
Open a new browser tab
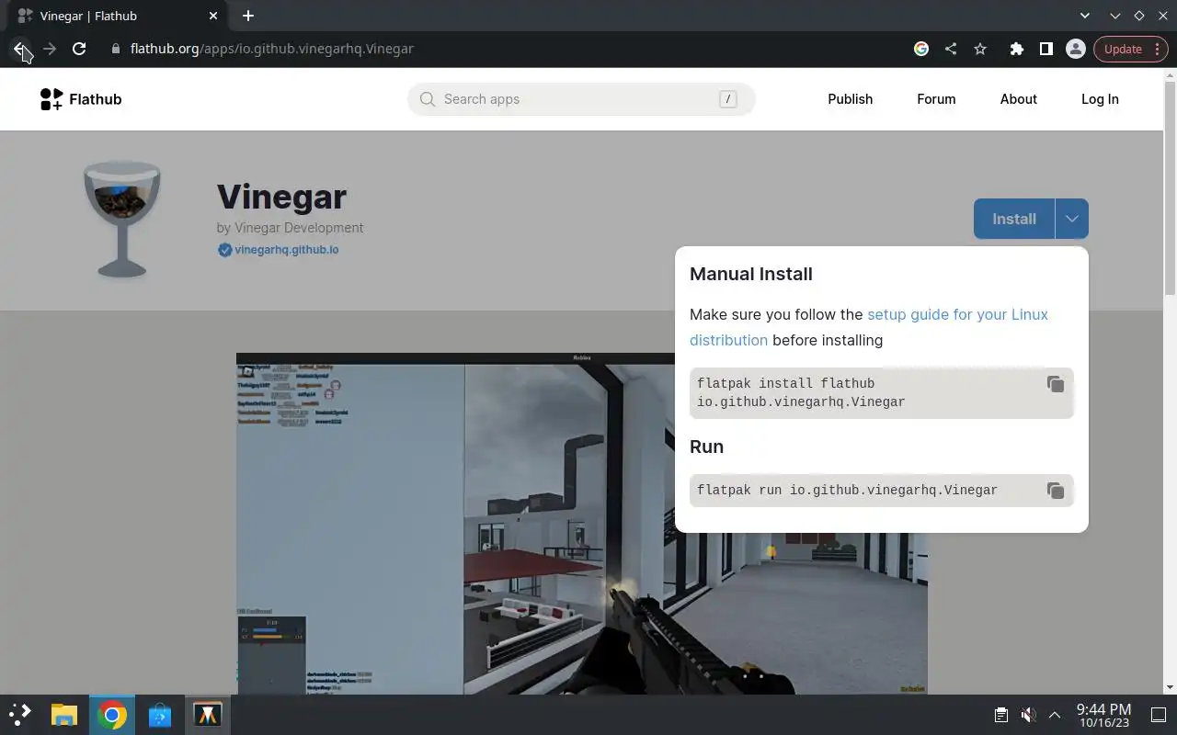(x=248, y=16)
